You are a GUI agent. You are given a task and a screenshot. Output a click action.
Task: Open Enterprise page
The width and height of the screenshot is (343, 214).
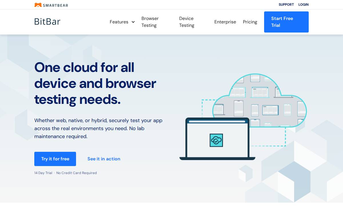pos(225,22)
